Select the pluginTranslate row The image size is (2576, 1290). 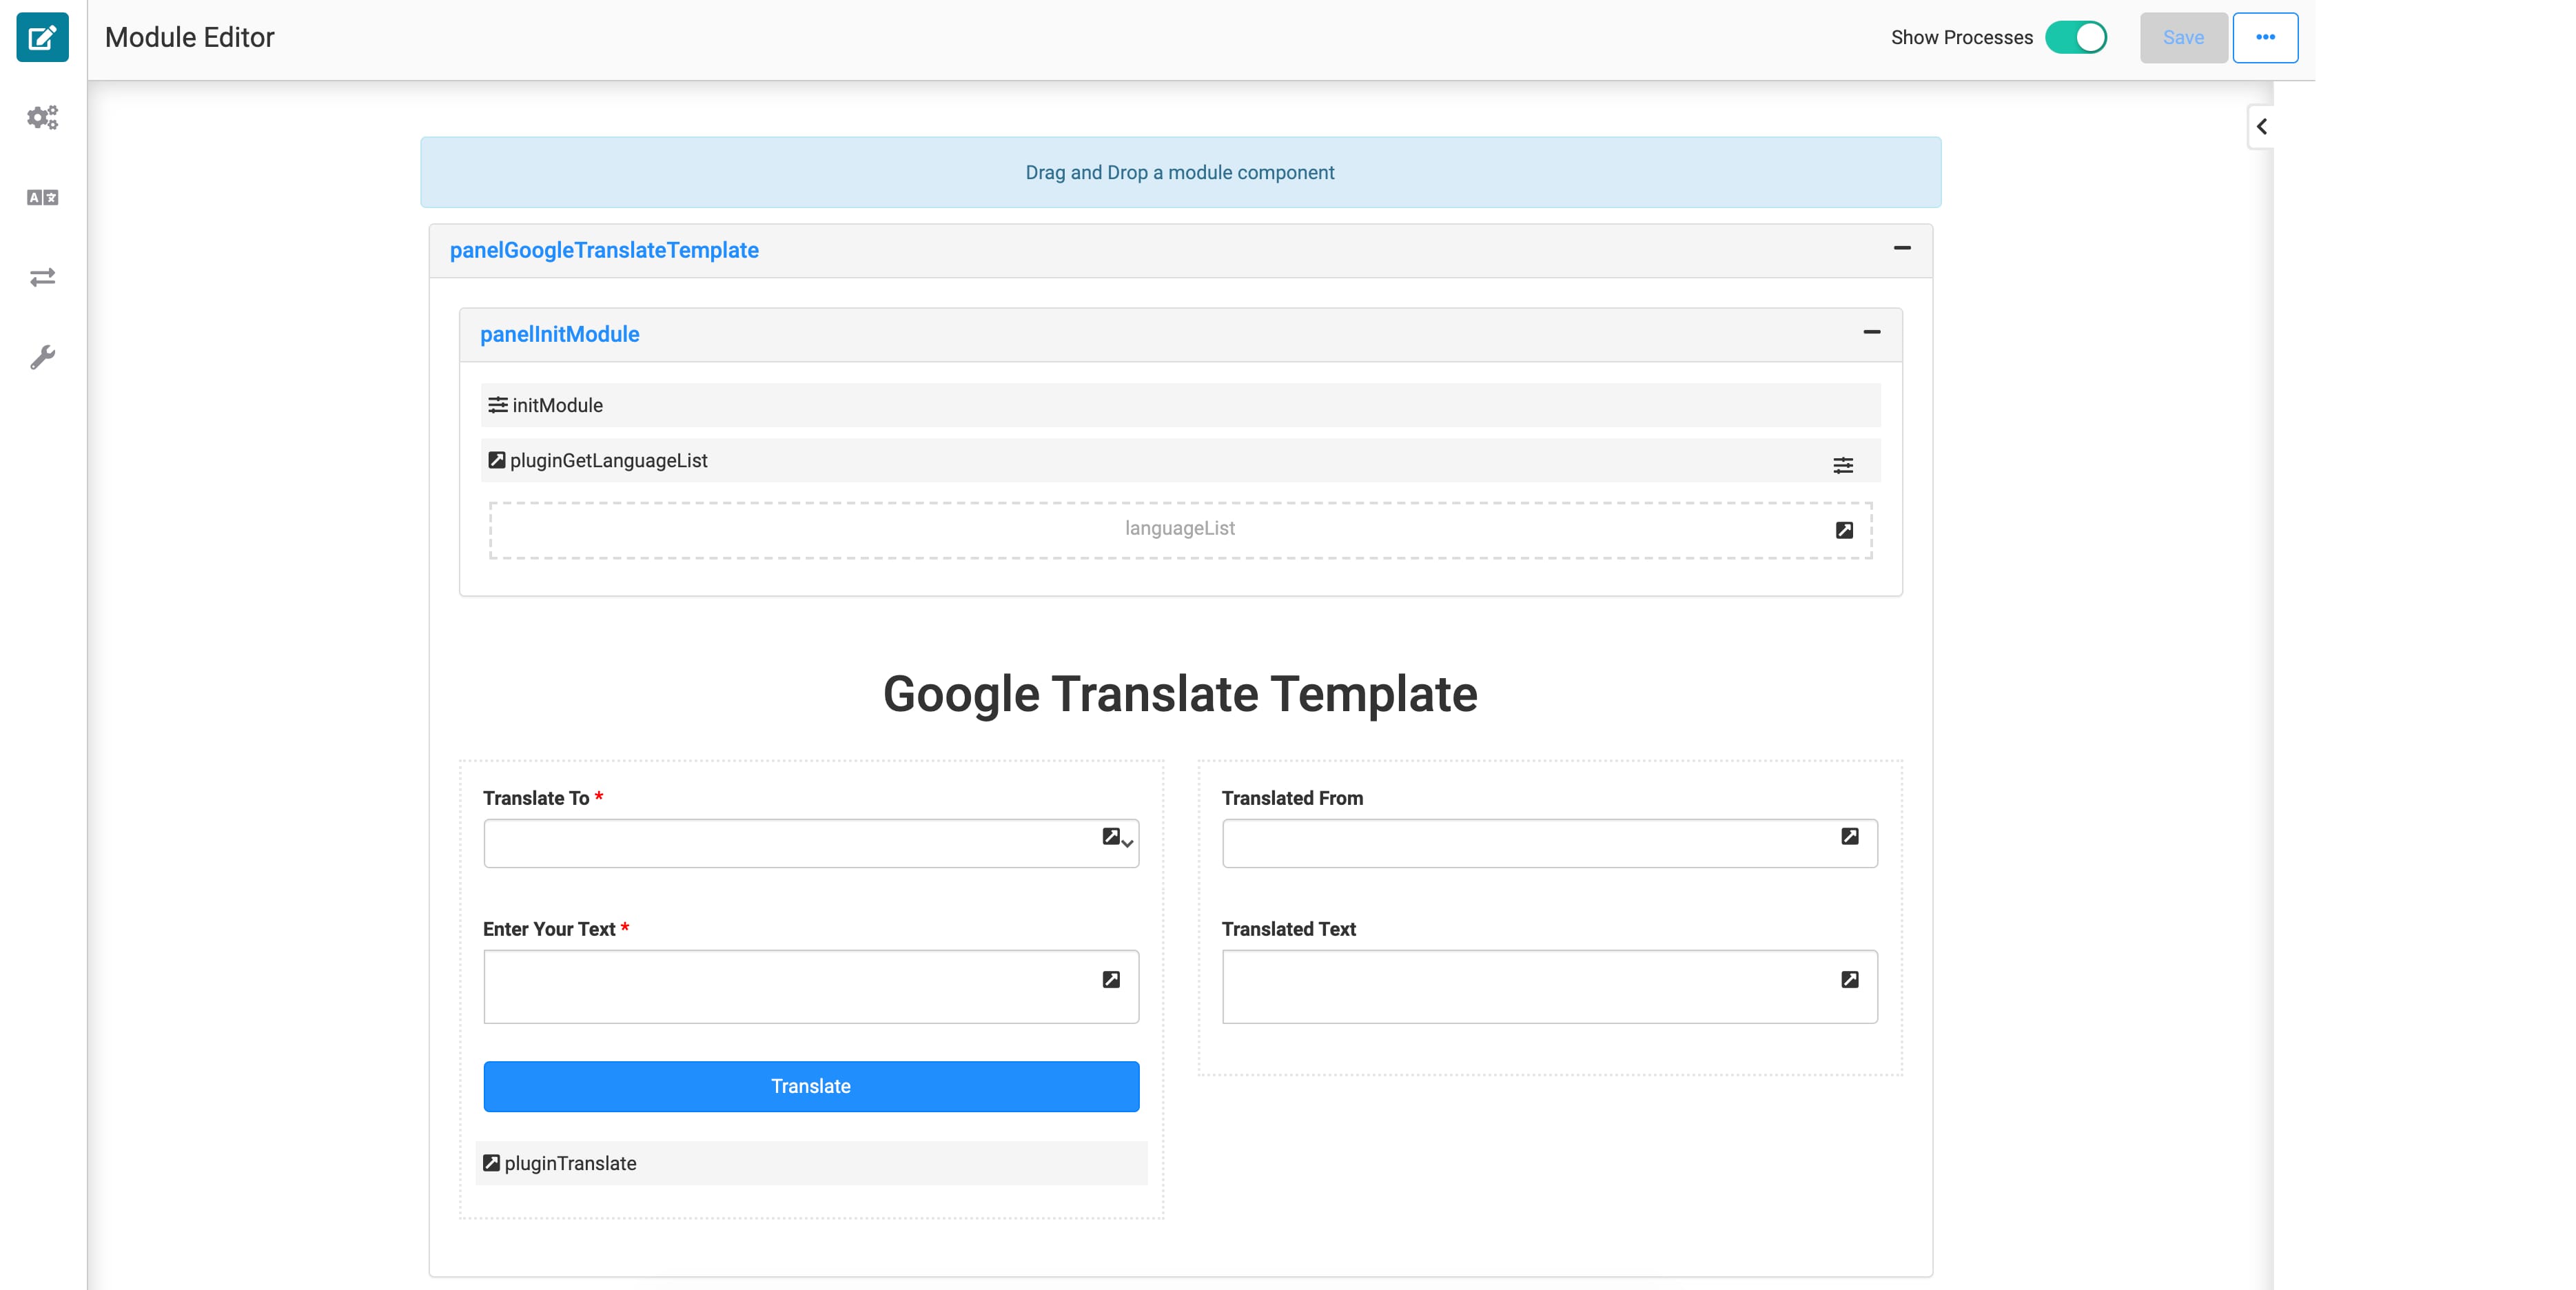pyautogui.click(x=811, y=1163)
